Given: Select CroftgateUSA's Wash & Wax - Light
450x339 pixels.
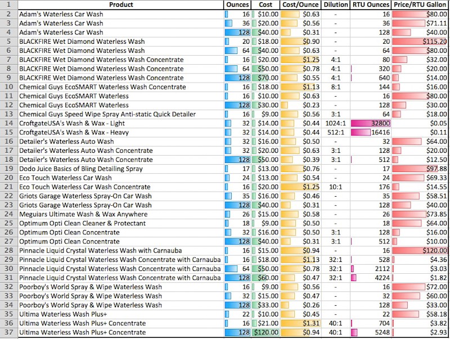Looking at the screenshot, I should pyautogui.click(x=121, y=123).
